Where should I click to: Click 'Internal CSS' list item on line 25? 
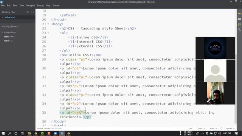tap(89, 42)
